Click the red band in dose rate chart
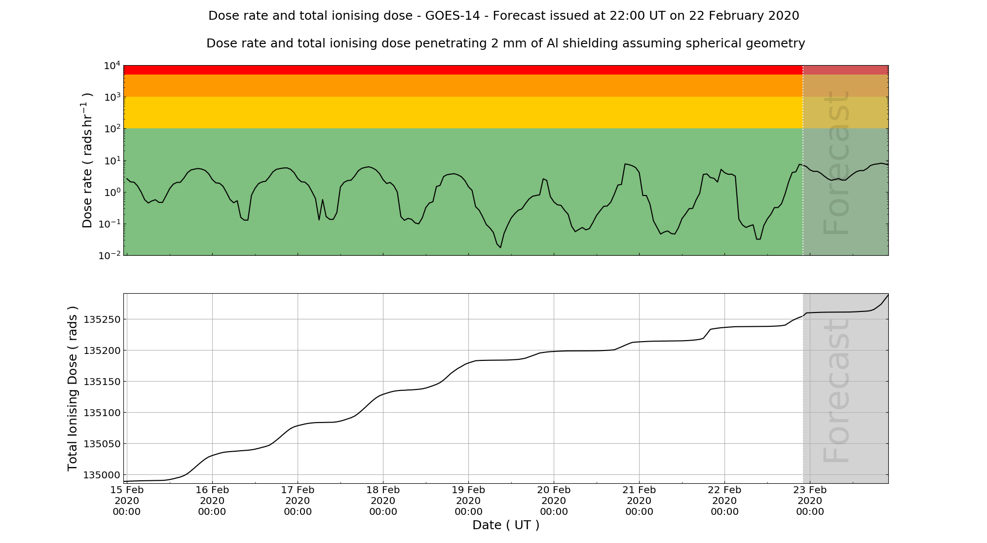987x543 pixels. [463, 70]
